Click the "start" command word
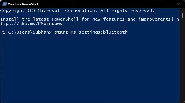Viewport: 185px width, 103px height. [61, 32]
